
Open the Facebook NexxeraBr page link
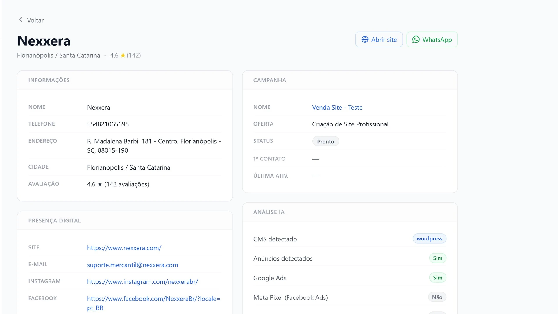pyautogui.click(x=154, y=303)
